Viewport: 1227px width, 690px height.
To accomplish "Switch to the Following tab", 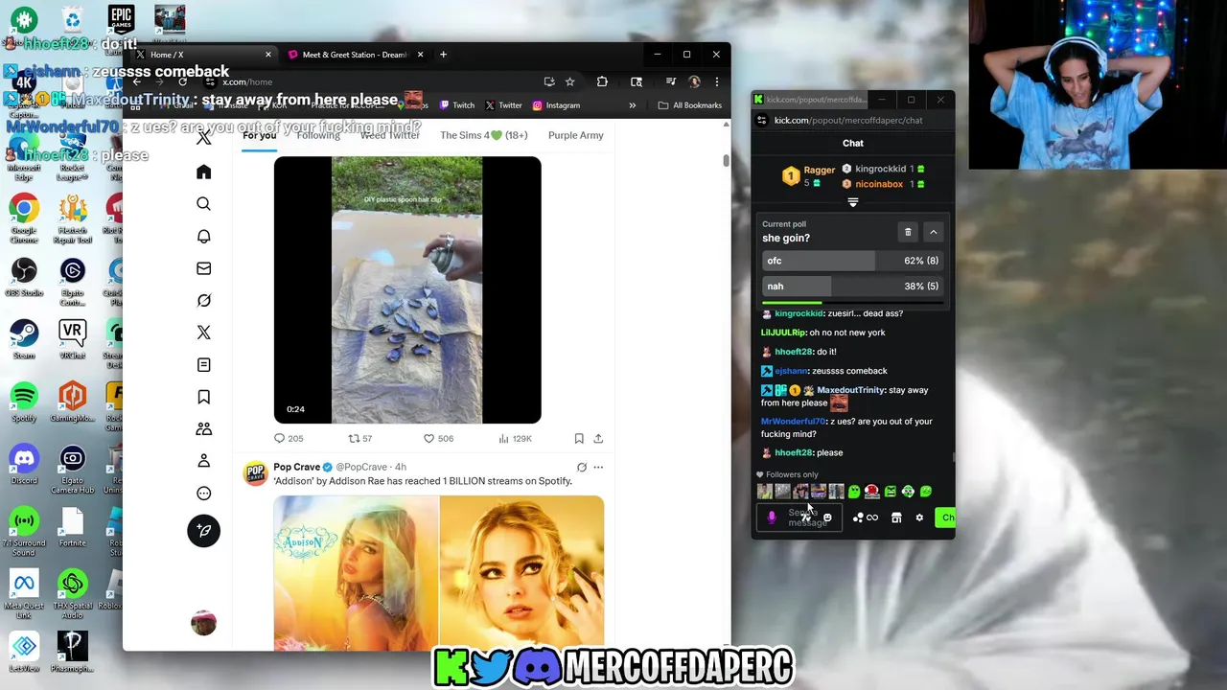I will click(318, 135).
